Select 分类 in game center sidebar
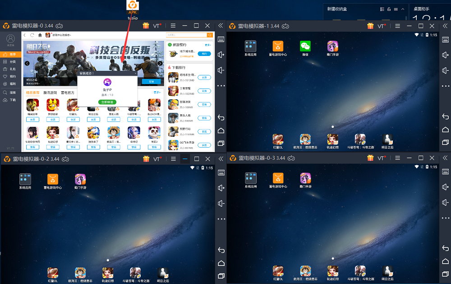 pyautogui.click(x=10, y=62)
